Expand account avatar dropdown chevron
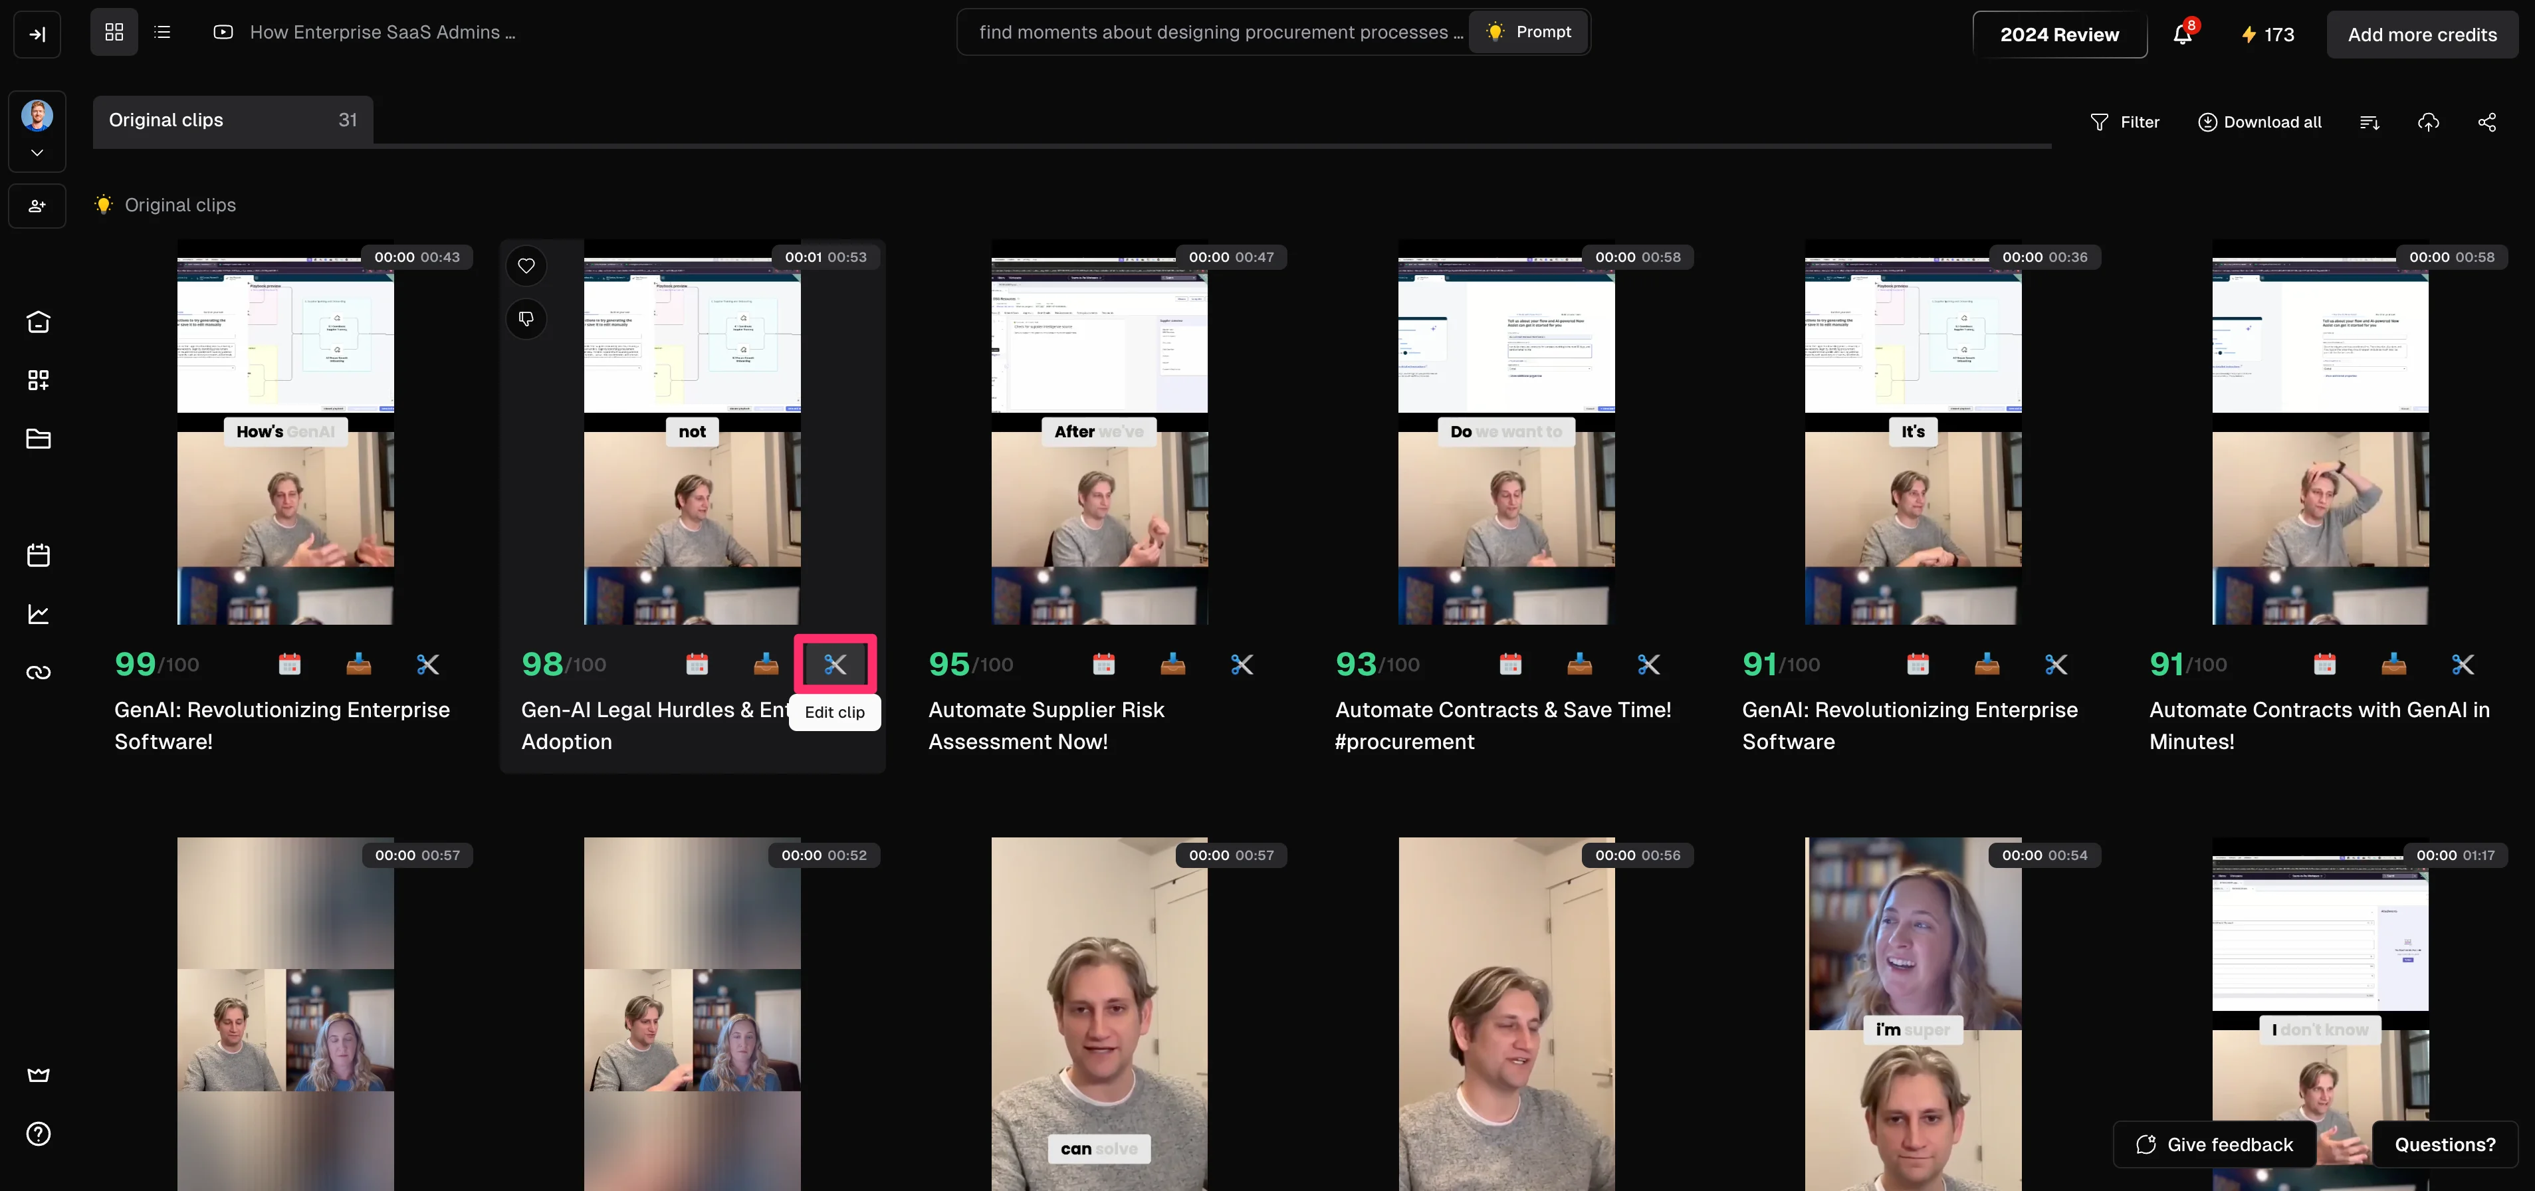Screen dimensions: 2535x1191 pos(37,153)
